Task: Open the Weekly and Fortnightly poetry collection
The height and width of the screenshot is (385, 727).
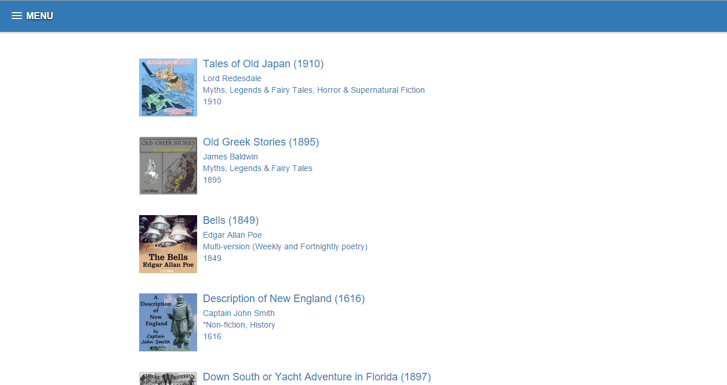Action: click(285, 246)
